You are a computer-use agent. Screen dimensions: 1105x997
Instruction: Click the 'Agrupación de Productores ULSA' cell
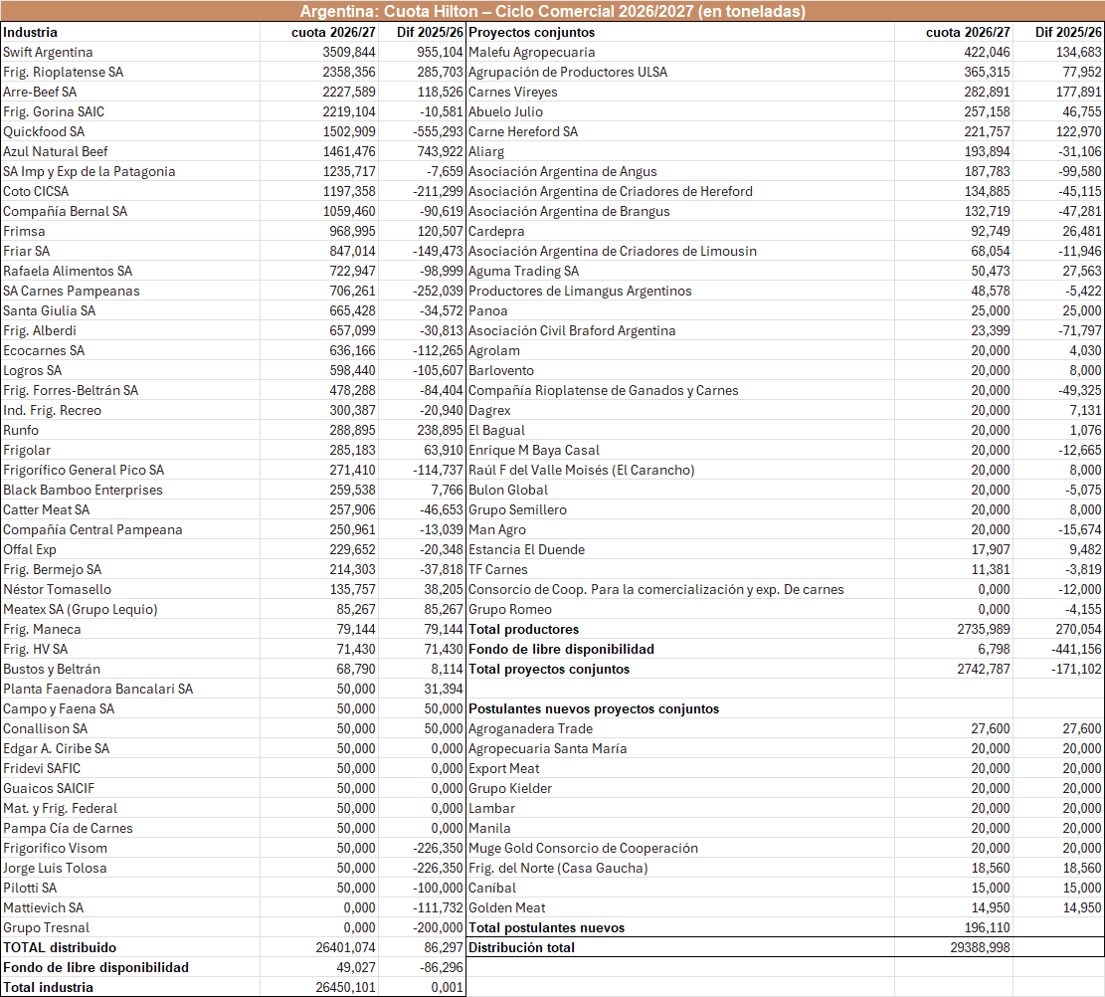(680, 72)
